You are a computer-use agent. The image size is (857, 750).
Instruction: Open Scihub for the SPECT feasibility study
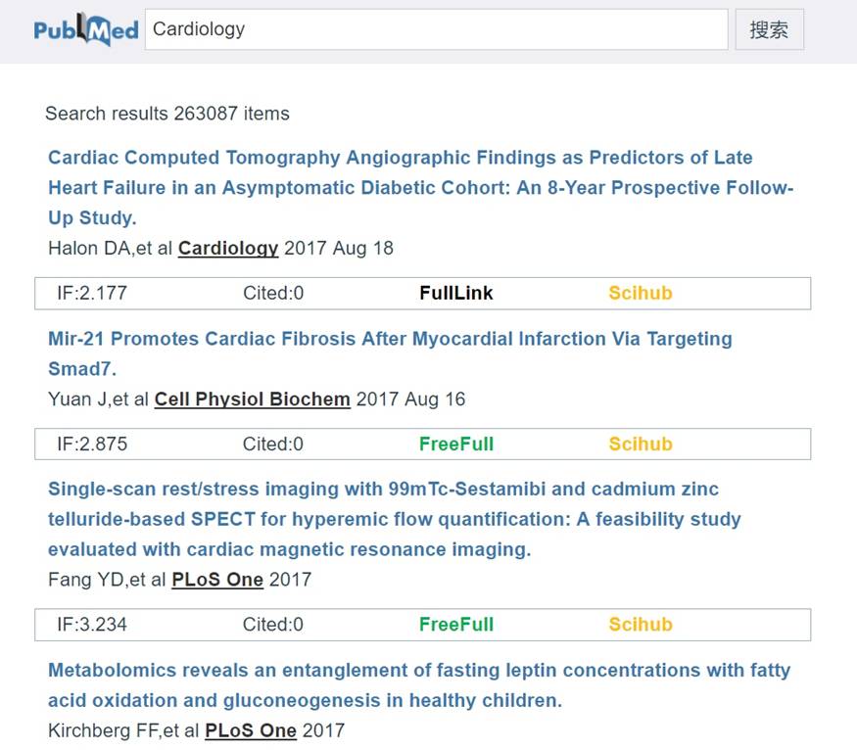coord(640,624)
